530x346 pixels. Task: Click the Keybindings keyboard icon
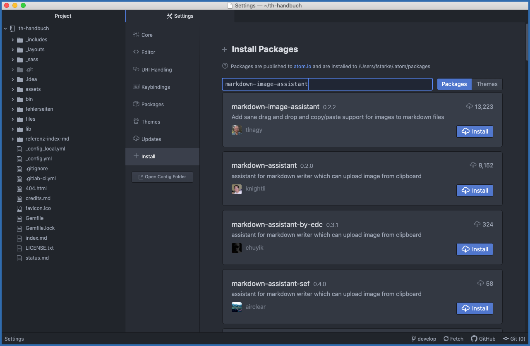(x=136, y=87)
